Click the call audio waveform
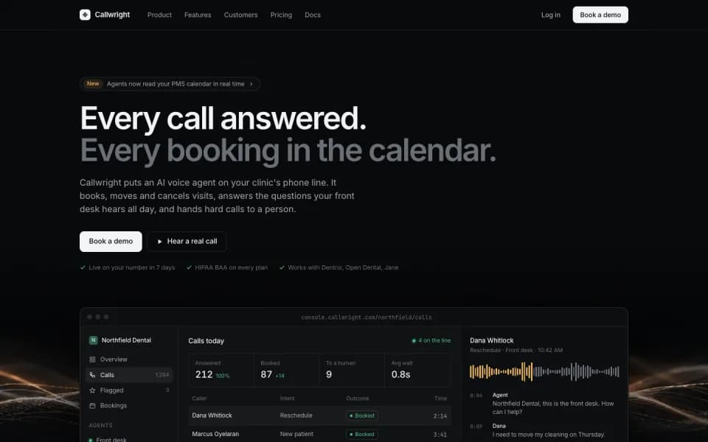The height and width of the screenshot is (442, 708). coord(544,371)
